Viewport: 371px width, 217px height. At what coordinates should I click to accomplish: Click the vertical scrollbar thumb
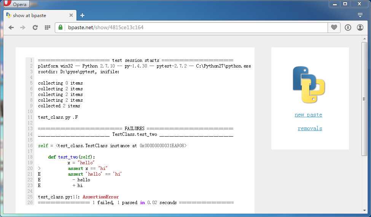click(x=365, y=99)
